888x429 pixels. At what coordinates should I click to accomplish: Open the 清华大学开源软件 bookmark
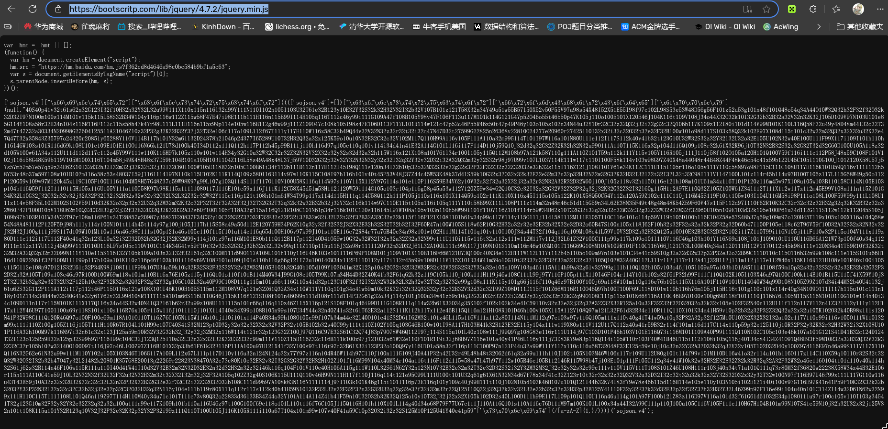click(x=371, y=27)
